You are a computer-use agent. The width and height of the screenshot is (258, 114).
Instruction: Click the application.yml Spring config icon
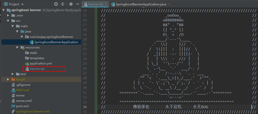[x=27, y=63]
